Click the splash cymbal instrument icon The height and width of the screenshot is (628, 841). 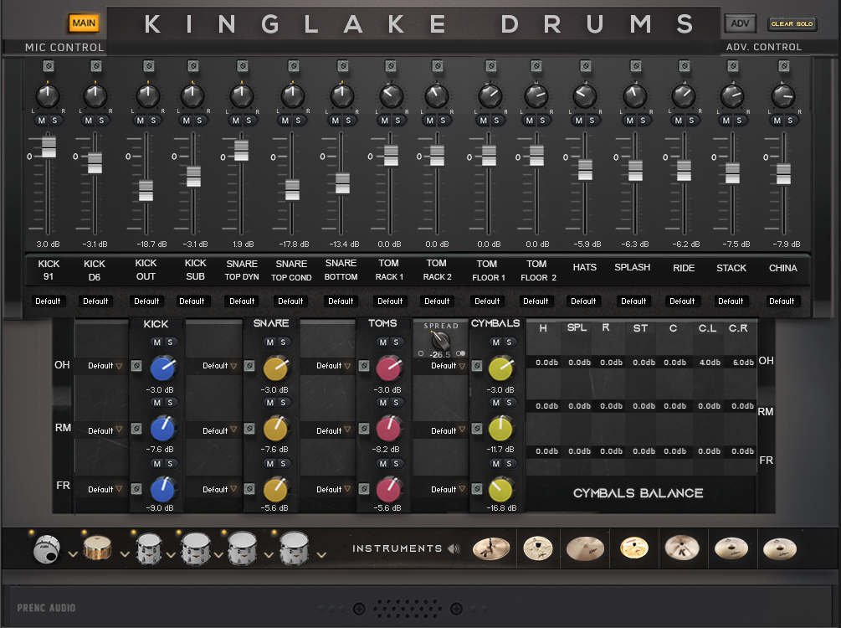click(538, 548)
